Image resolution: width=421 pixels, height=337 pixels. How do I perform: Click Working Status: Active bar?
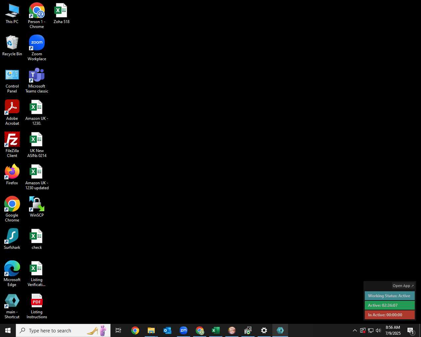click(390, 296)
